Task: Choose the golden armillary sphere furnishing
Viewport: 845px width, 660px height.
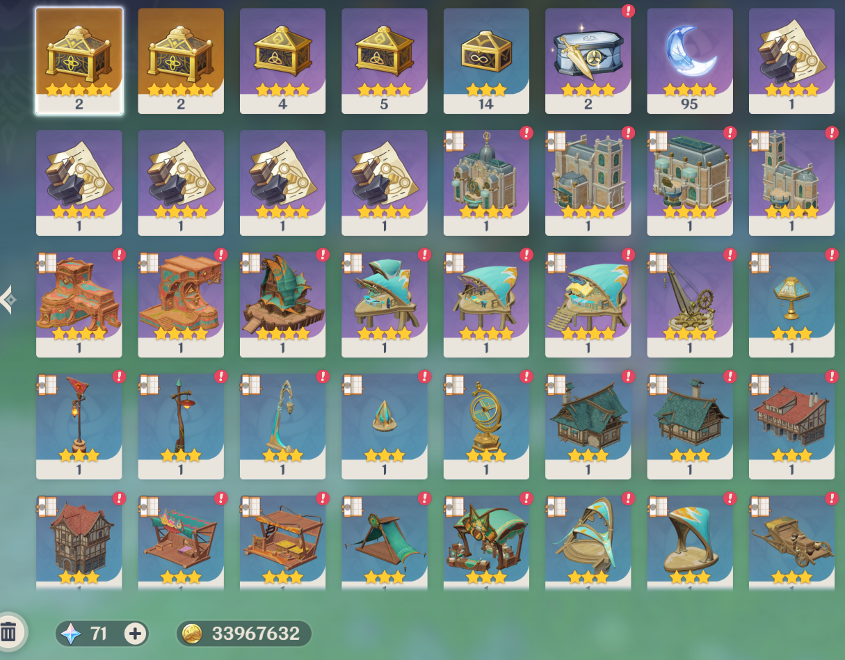Action: click(x=486, y=426)
